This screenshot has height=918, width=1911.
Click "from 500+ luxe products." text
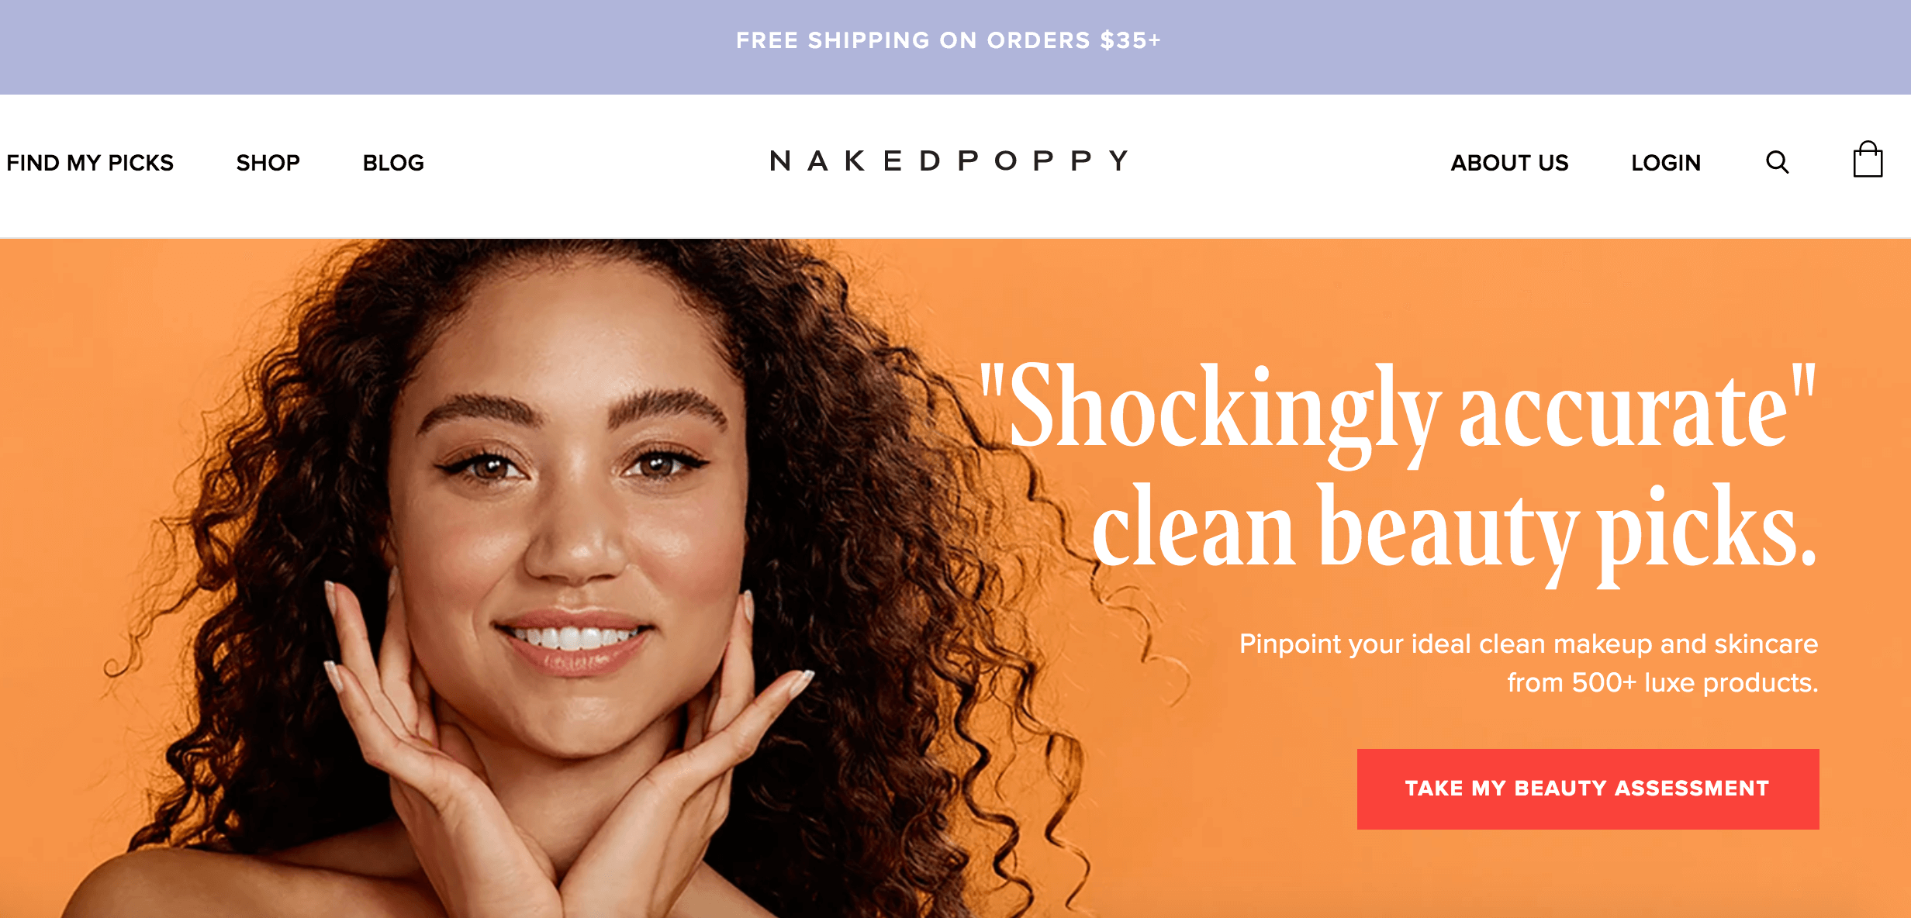(x=1663, y=682)
